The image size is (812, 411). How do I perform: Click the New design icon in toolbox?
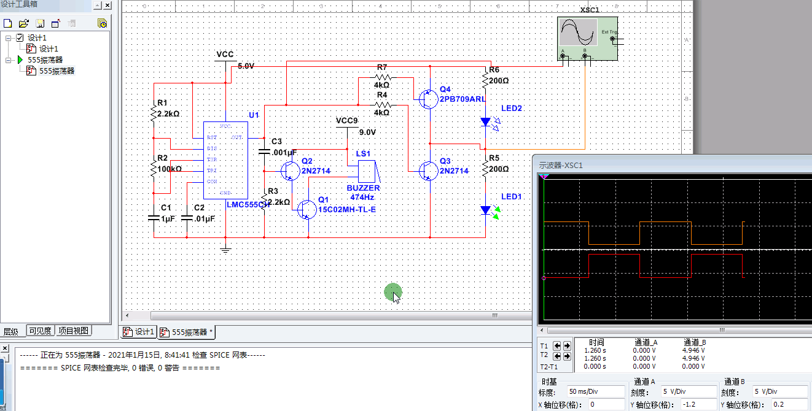[x=8, y=23]
